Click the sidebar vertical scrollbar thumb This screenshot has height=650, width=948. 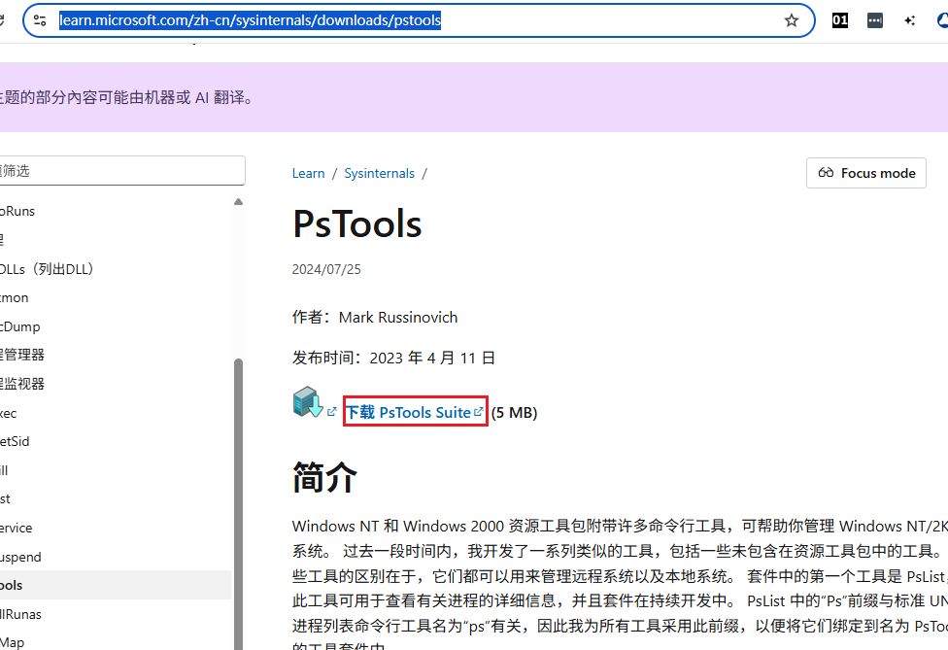(x=238, y=486)
